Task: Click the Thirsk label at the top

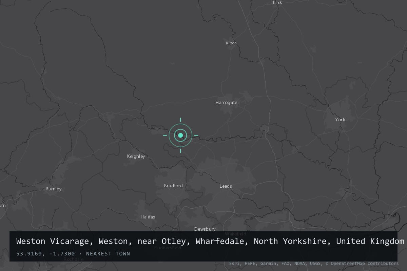Action: [276, 2]
